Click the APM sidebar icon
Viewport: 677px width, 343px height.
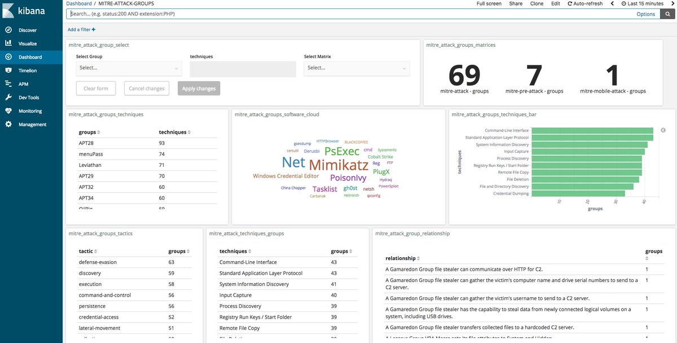coord(8,84)
